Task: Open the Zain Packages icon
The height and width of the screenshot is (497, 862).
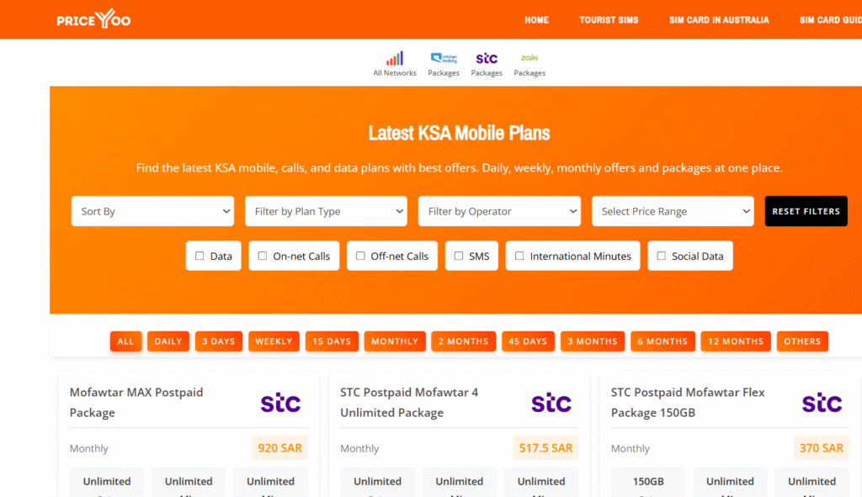Action: (529, 58)
